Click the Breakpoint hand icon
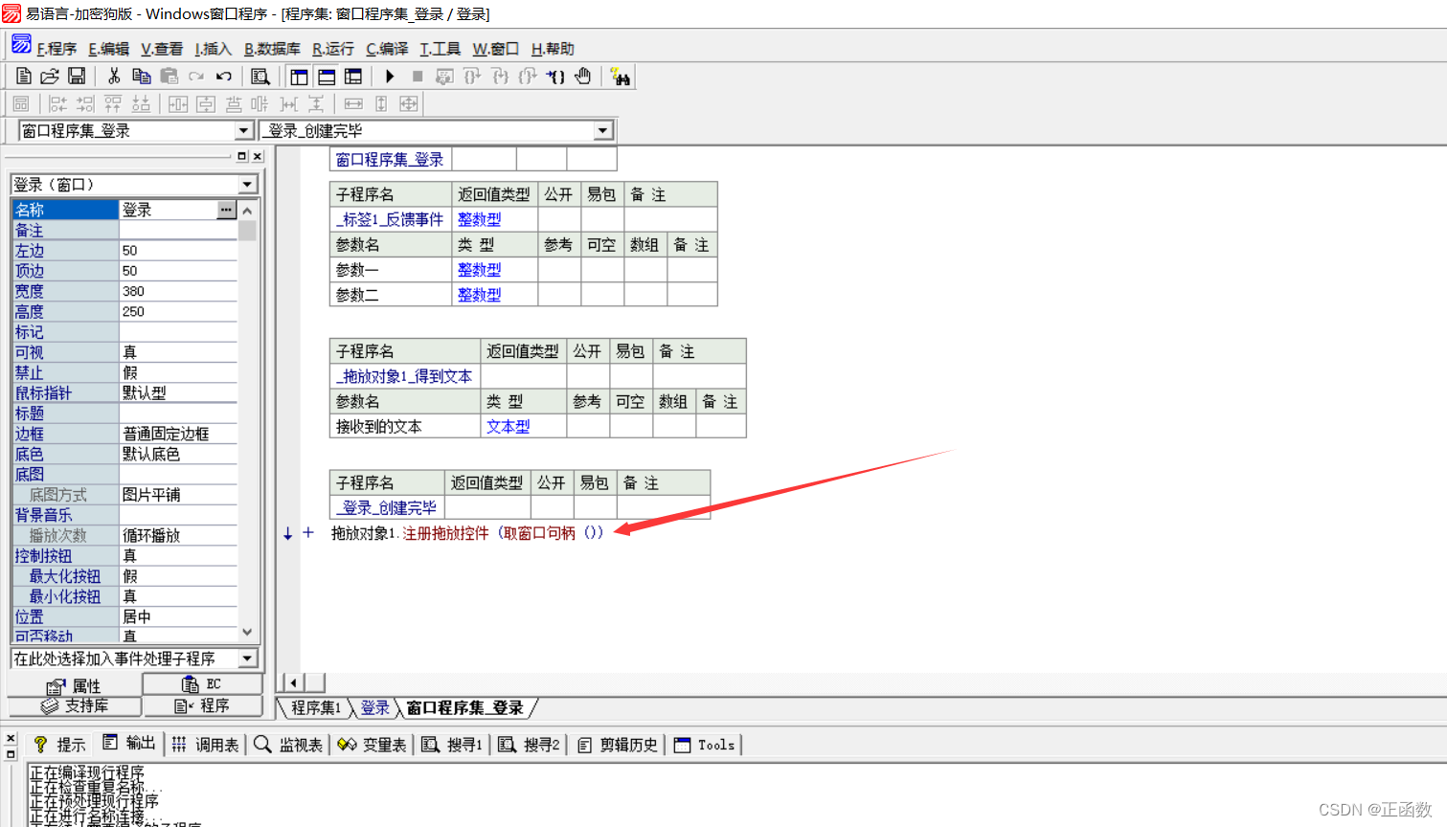 (x=583, y=77)
